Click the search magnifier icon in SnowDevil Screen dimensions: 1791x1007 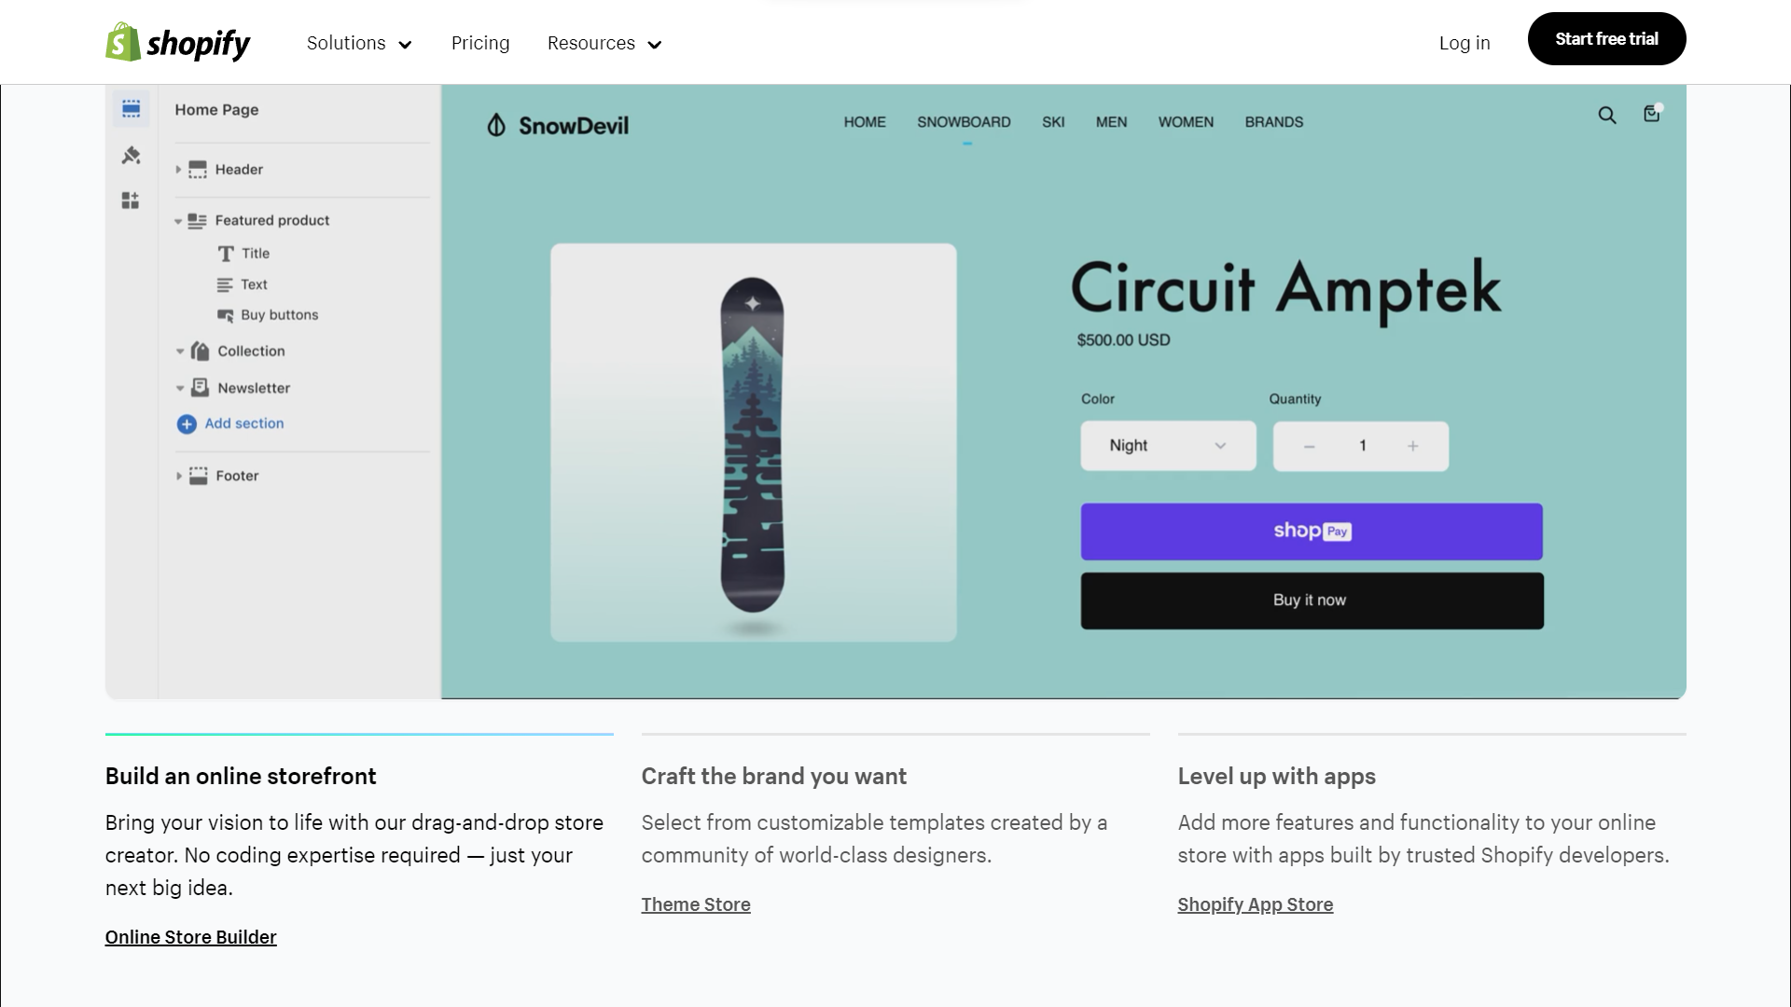(x=1606, y=115)
